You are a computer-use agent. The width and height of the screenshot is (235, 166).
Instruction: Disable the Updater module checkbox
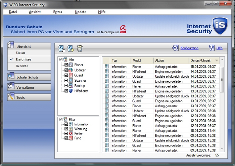click(x=66, y=70)
